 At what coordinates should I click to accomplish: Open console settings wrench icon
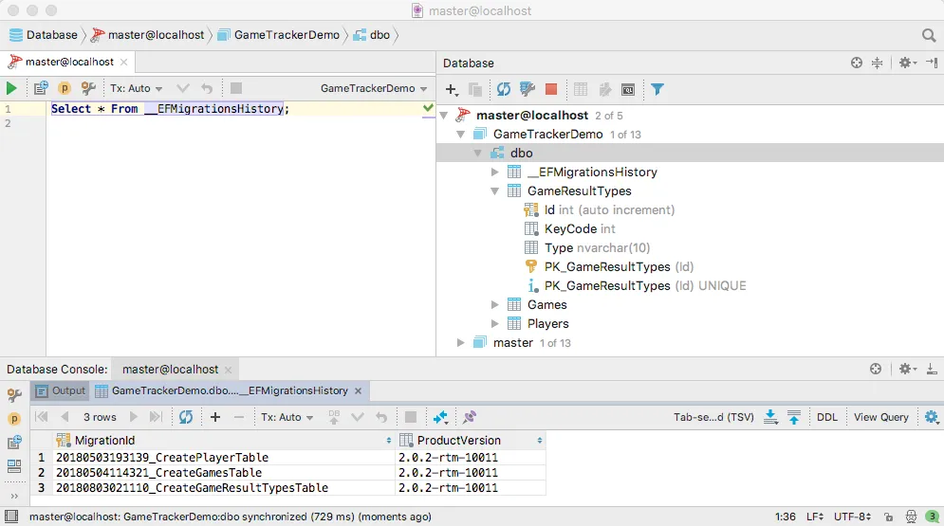88,88
